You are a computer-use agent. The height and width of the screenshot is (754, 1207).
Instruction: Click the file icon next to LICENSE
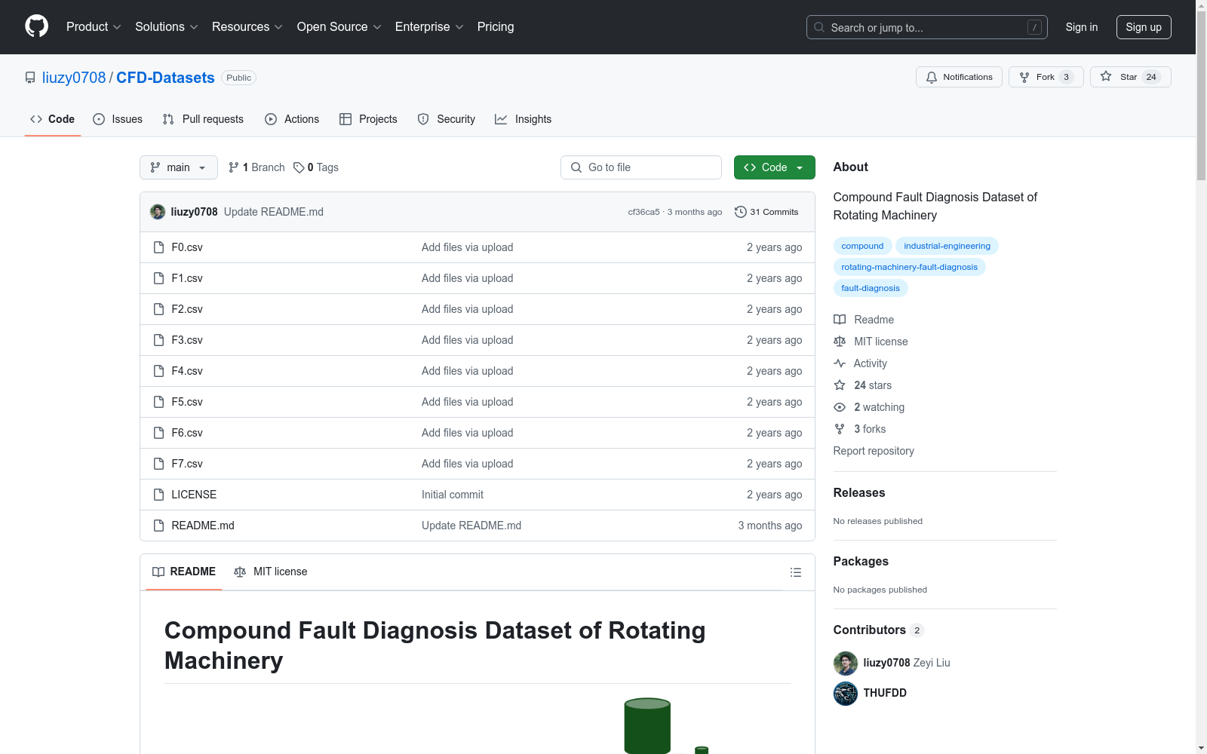(x=158, y=495)
